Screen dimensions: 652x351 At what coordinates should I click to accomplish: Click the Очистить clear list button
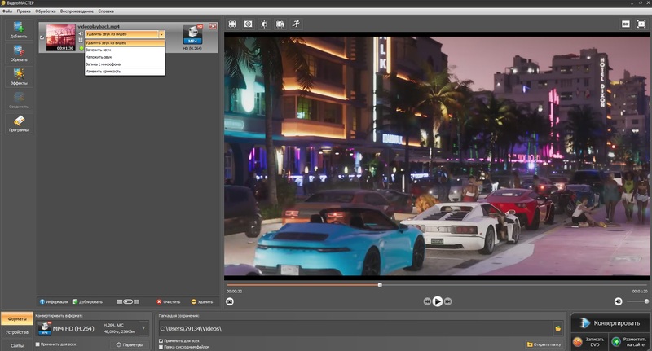169,301
